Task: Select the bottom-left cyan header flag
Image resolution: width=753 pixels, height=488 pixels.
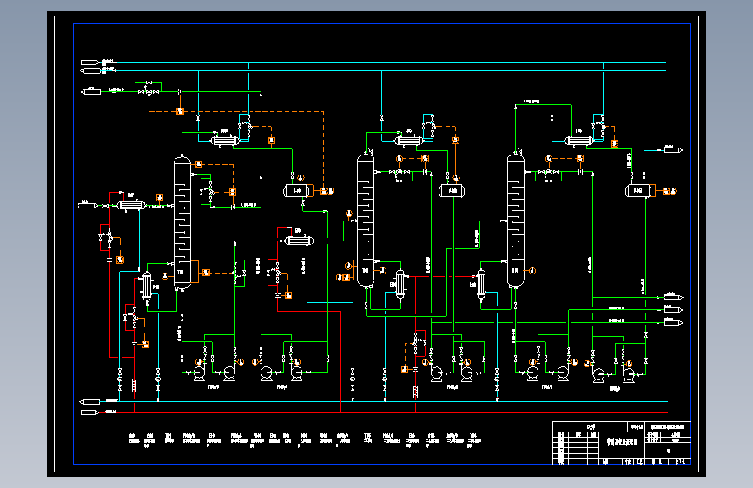Action: (x=89, y=402)
